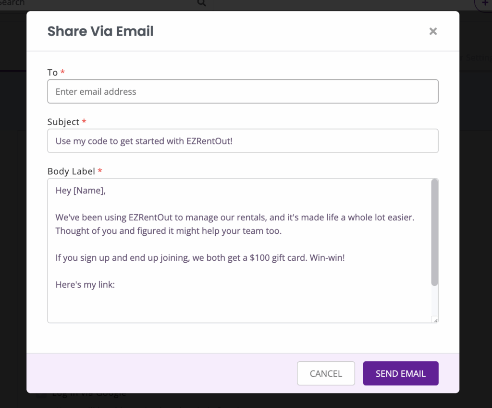Click the "We've been using EZRentOut" line
The image size is (492, 408).
[x=234, y=217]
